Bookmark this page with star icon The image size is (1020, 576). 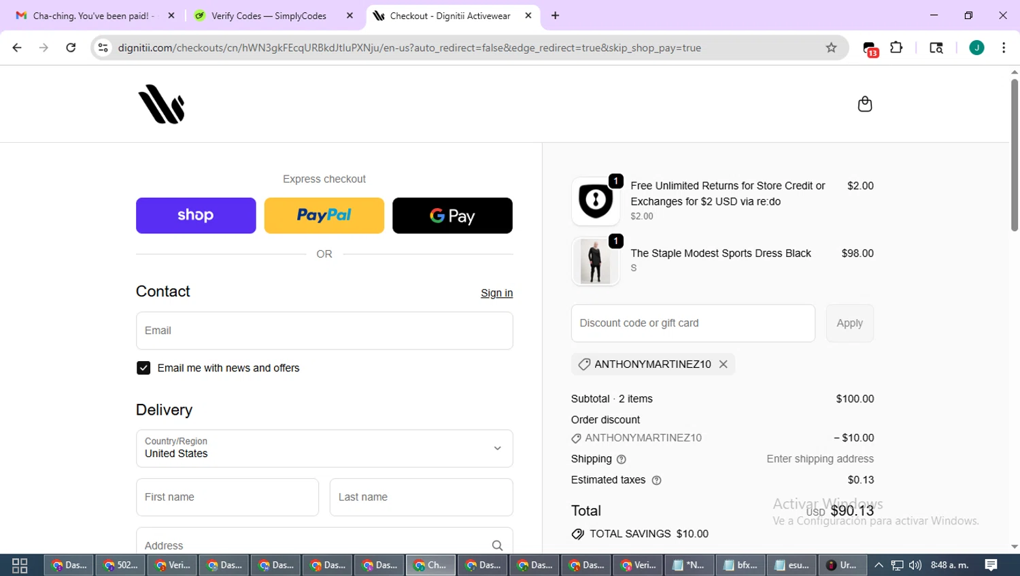tap(831, 48)
